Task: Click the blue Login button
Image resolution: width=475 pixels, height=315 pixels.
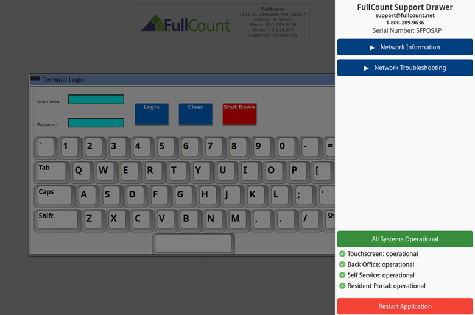Action: point(152,114)
